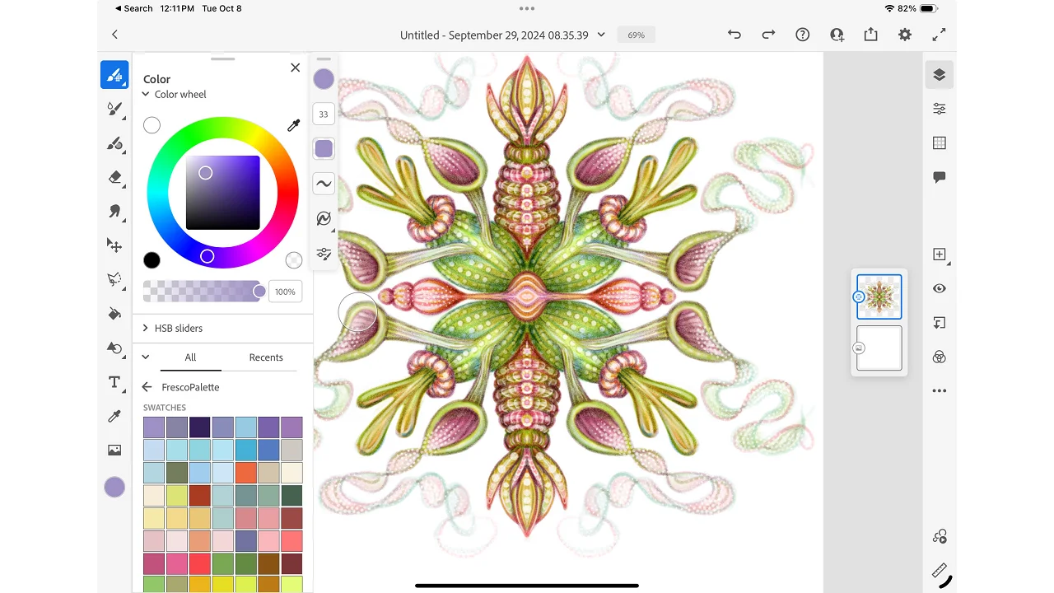Click the 69% zoom level button
1054x593 pixels.
[x=636, y=35]
